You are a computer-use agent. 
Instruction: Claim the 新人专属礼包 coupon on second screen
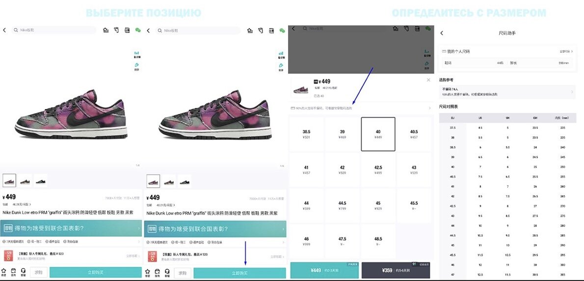tap(277, 256)
